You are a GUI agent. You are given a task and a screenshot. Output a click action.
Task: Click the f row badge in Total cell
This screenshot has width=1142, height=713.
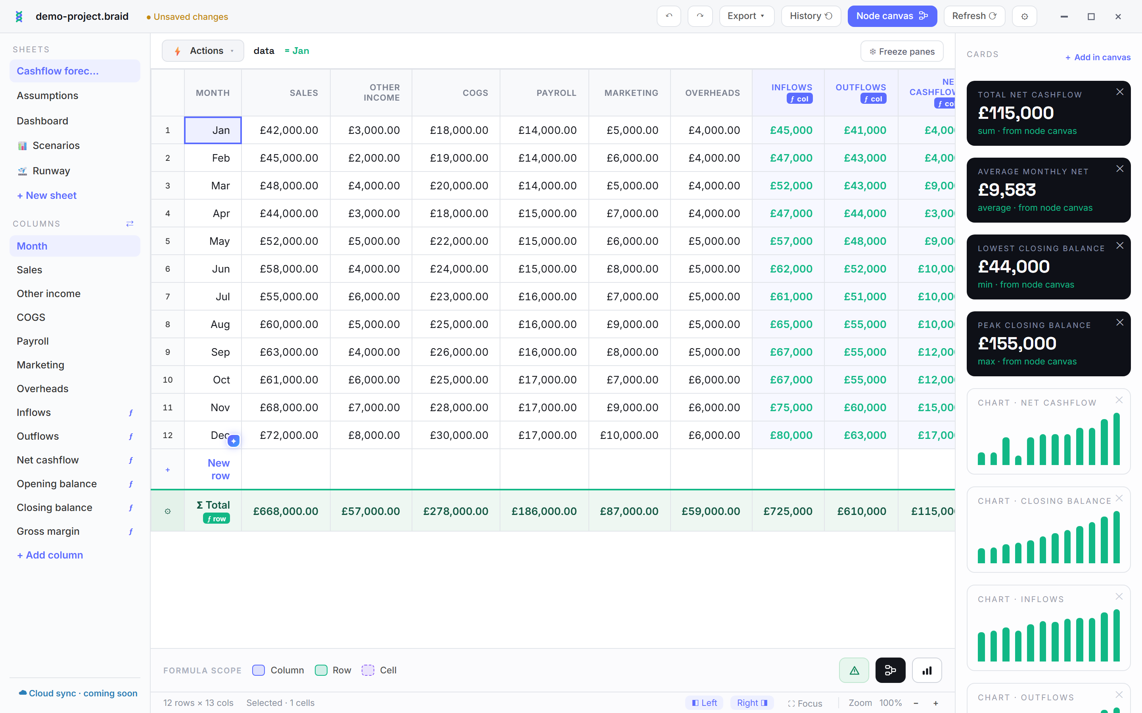(216, 519)
